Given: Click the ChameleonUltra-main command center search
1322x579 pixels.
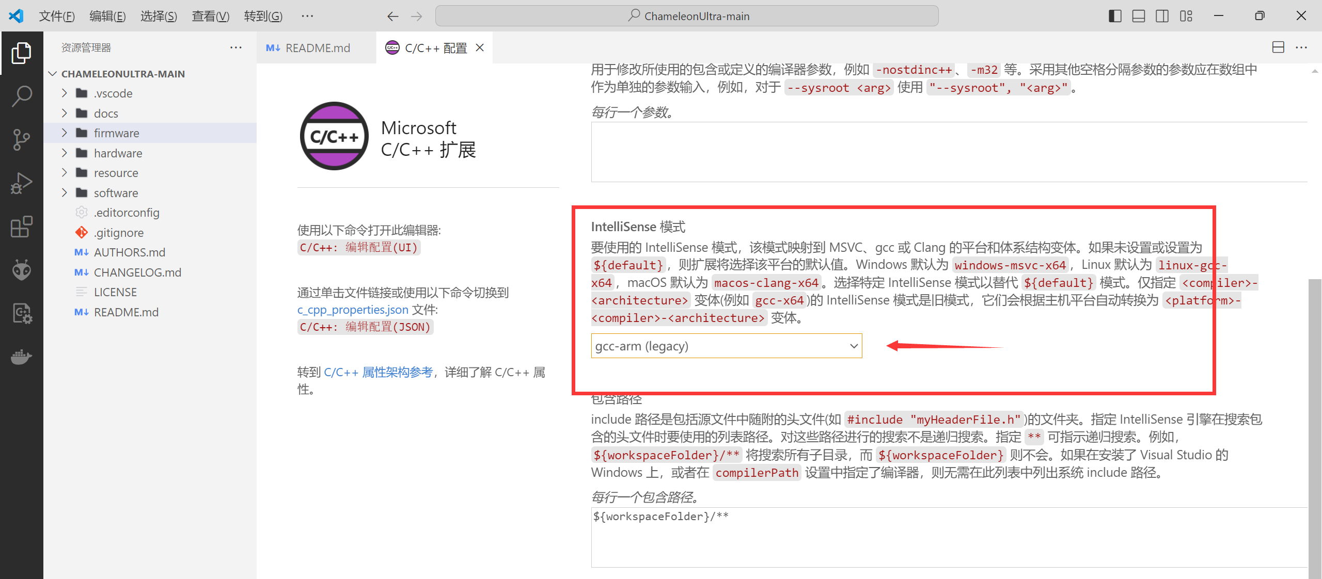Looking at the screenshot, I should (687, 16).
